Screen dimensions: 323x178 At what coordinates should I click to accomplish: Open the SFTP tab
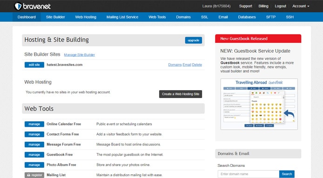click(271, 17)
